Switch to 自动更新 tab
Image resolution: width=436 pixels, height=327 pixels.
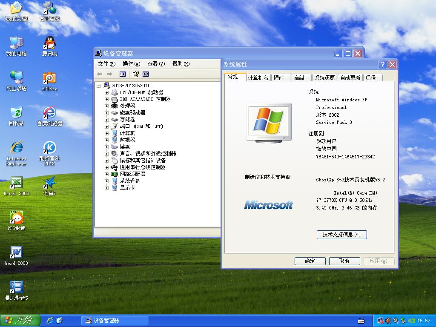[350, 77]
